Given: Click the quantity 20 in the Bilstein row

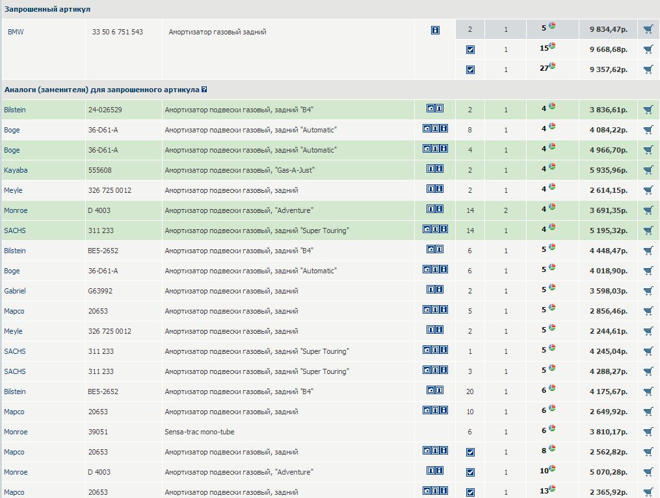Looking at the screenshot, I should coord(469,392).
